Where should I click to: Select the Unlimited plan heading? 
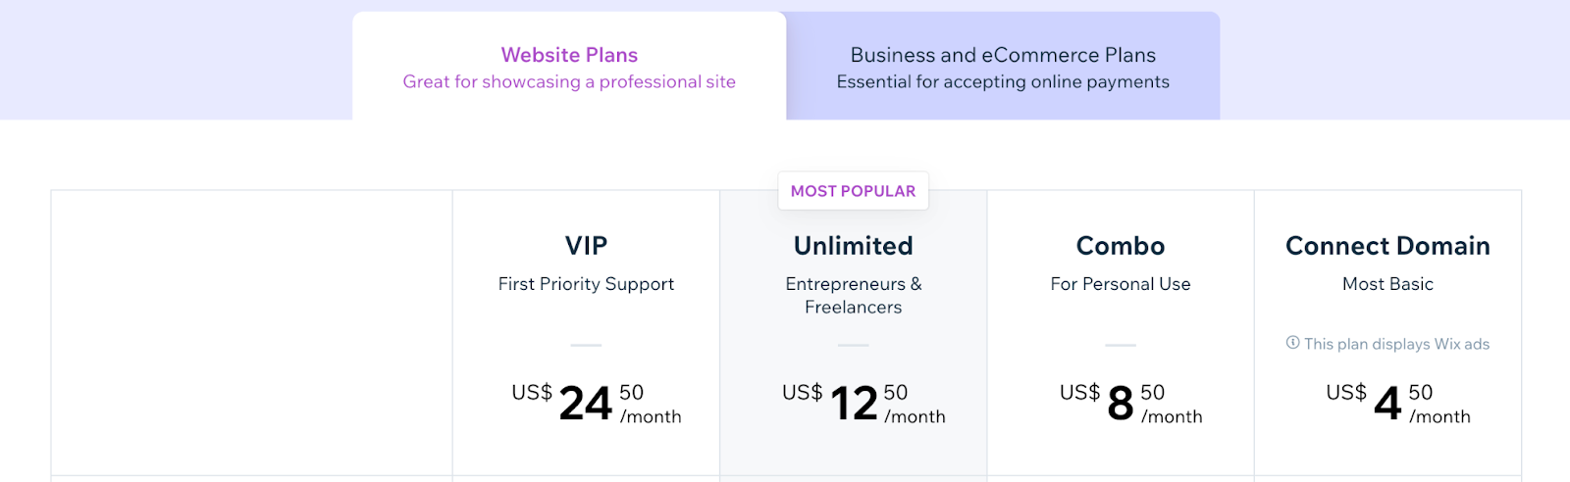854,246
